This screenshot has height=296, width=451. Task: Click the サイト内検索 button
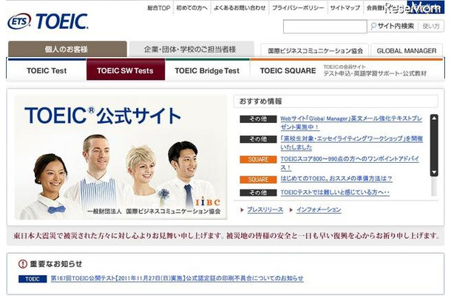click(393, 26)
